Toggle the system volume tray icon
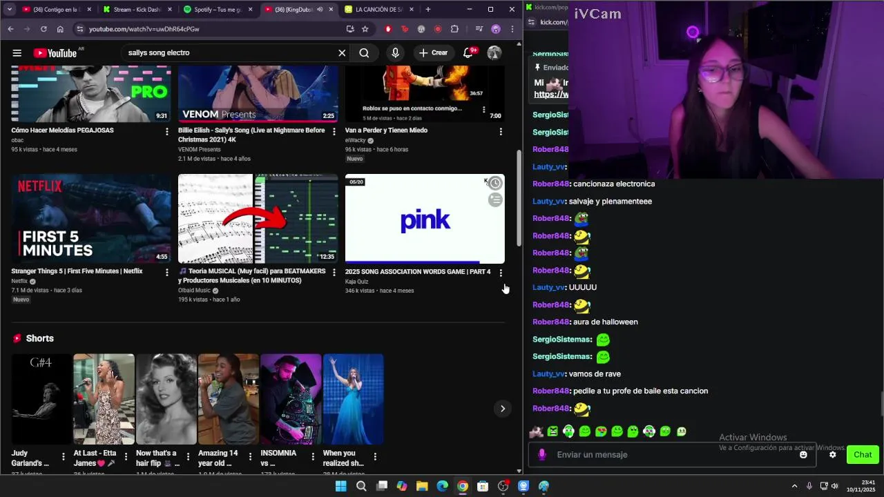Viewport: 884px width, 497px height. tap(835, 486)
